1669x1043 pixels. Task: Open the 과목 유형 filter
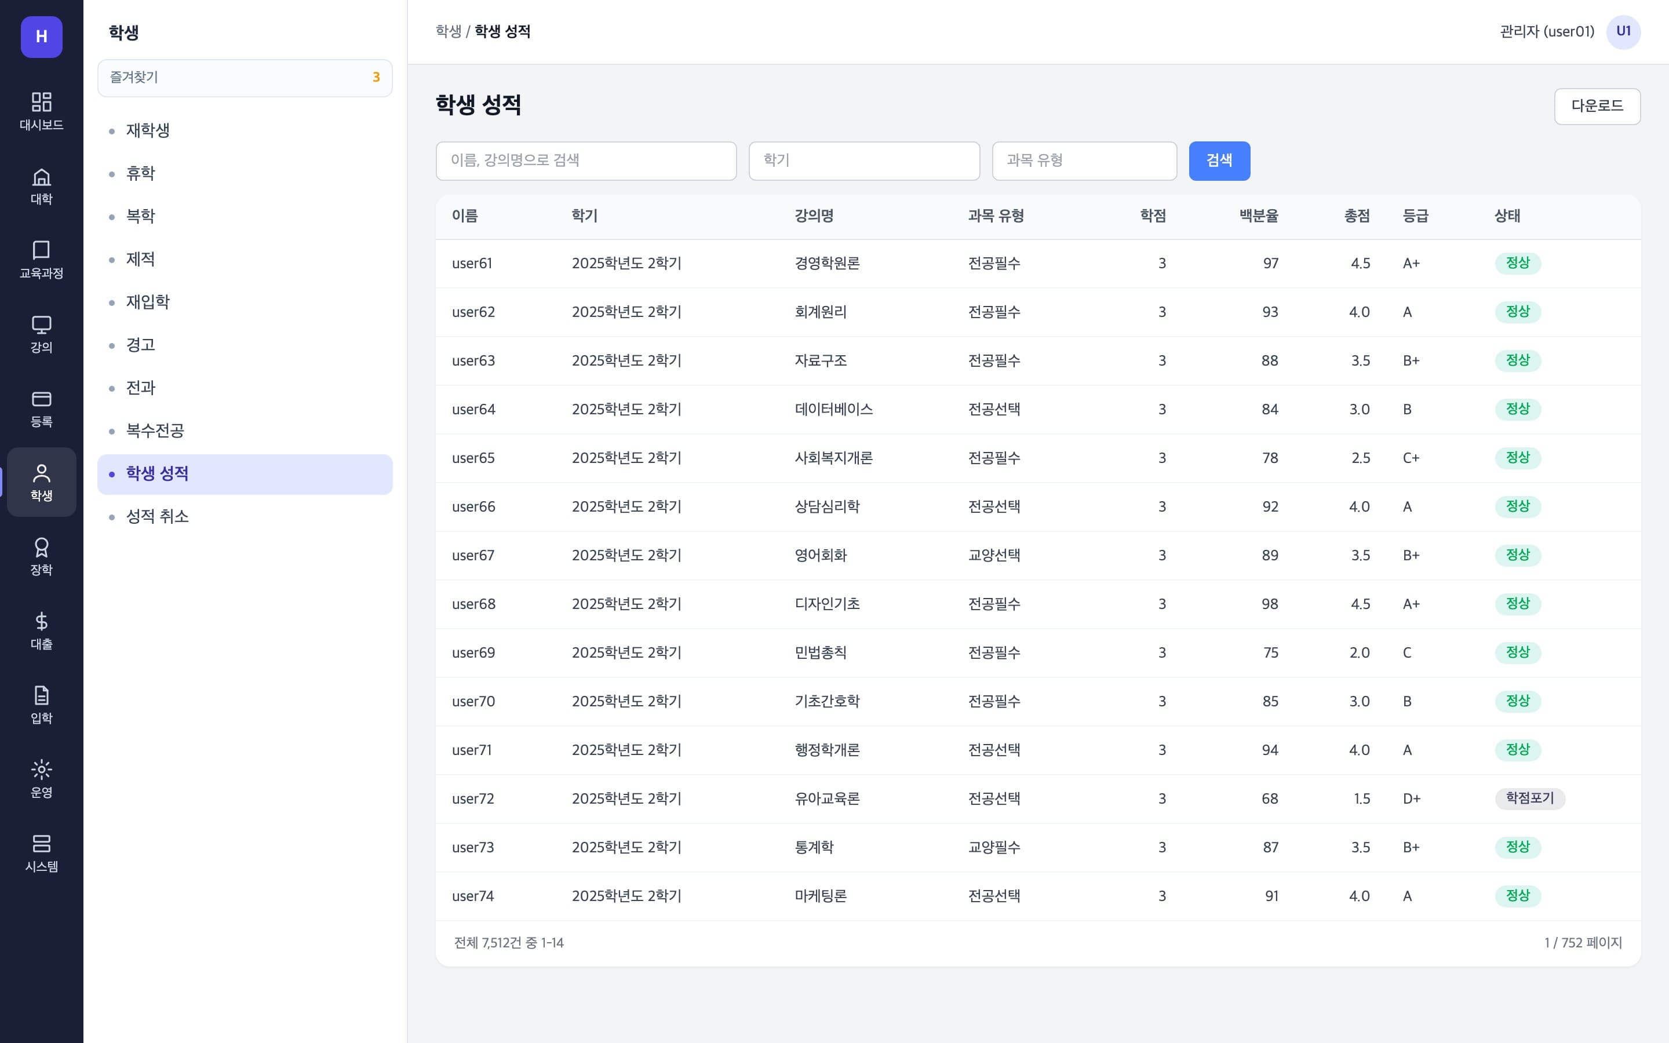(1084, 161)
